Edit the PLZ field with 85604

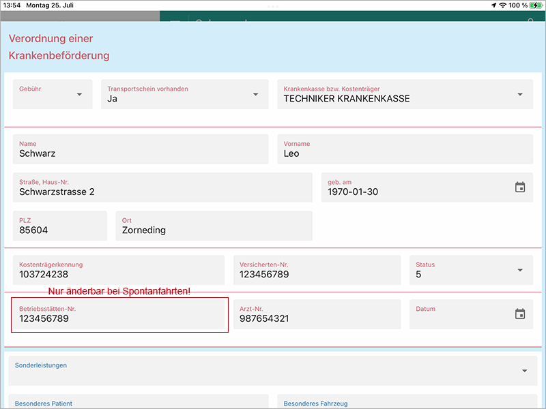tap(60, 226)
